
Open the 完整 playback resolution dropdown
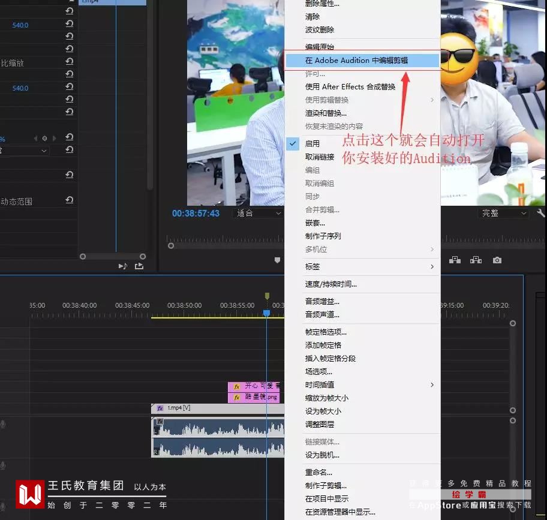[x=504, y=213]
